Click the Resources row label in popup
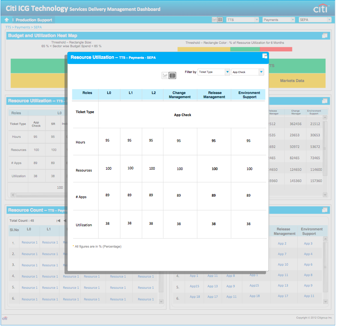Screen dimensions: 337x327 [x=84, y=170]
